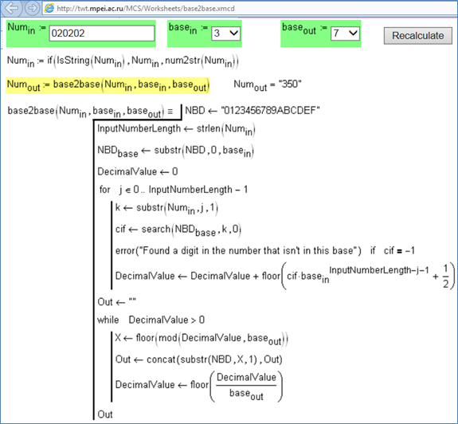Click the for j ∈ 0.. InputNumberLength − 1 line
This screenshot has width=458, height=424.
coord(174,190)
